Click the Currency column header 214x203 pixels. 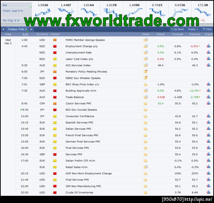tap(42, 34)
